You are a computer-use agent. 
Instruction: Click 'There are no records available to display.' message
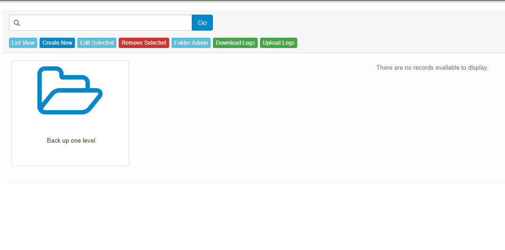[x=432, y=68]
